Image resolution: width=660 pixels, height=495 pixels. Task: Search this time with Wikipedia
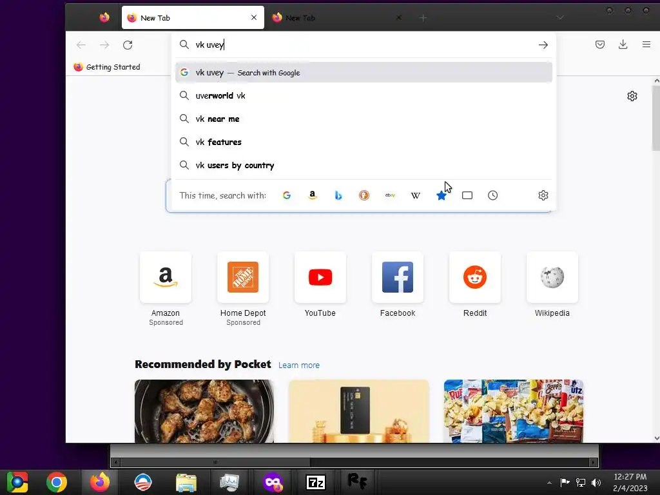pyautogui.click(x=416, y=195)
